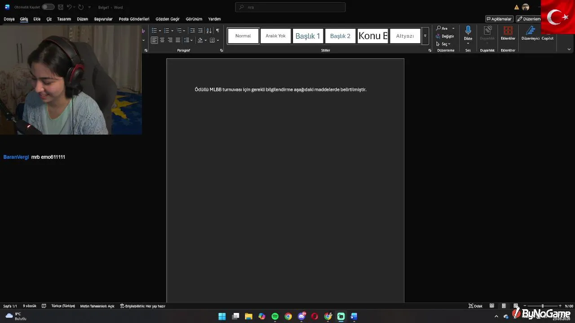Open the Ara find dropdown arrow
The height and width of the screenshot is (323, 575).
(453, 28)
